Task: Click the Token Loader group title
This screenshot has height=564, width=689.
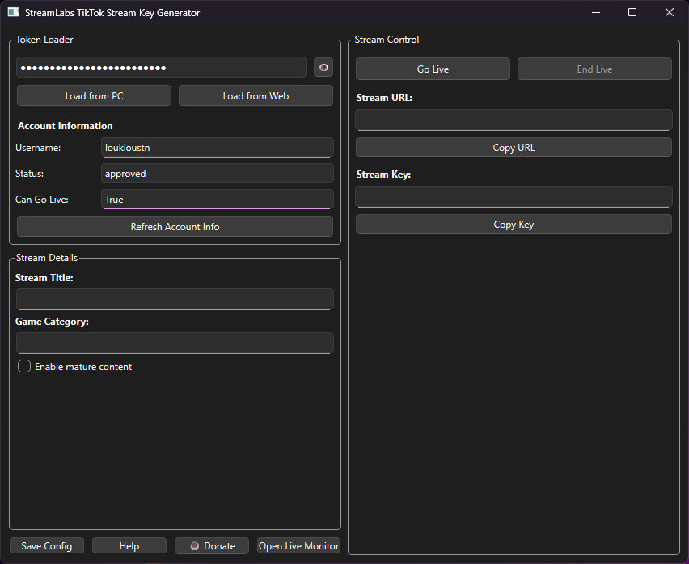Action: 44,40
